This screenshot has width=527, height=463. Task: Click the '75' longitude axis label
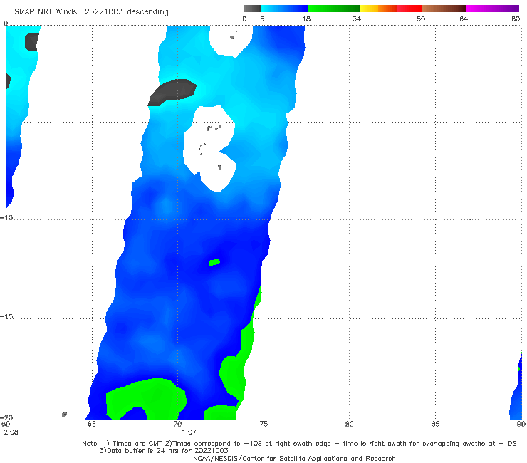click(x=263, y=424)
